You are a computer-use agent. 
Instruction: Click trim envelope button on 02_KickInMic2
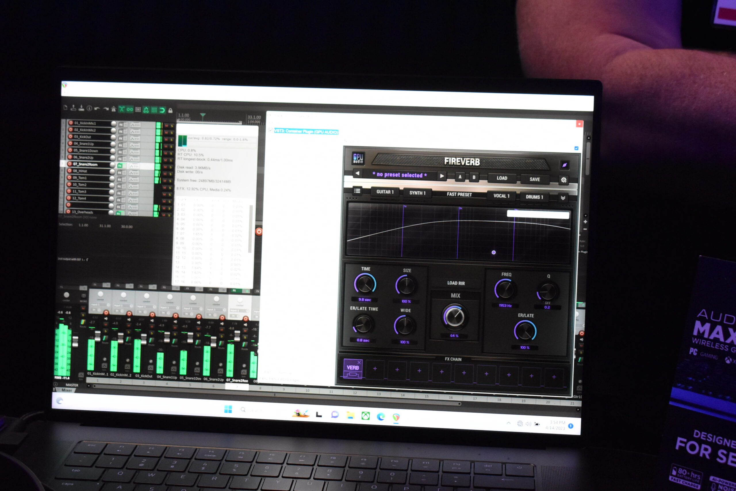(x=135, y=131)
